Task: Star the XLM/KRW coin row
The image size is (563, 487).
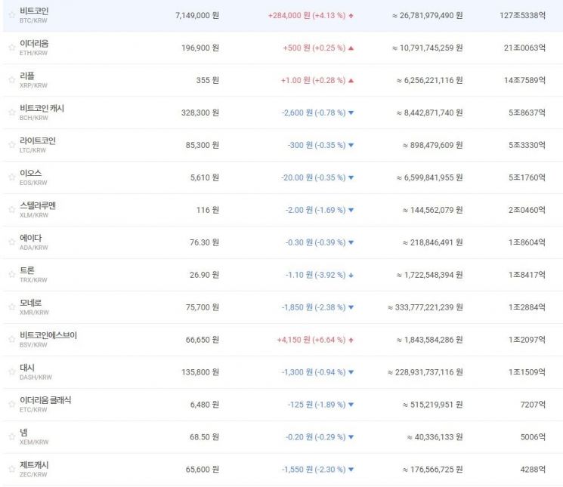Action: [x=11, y=210]
